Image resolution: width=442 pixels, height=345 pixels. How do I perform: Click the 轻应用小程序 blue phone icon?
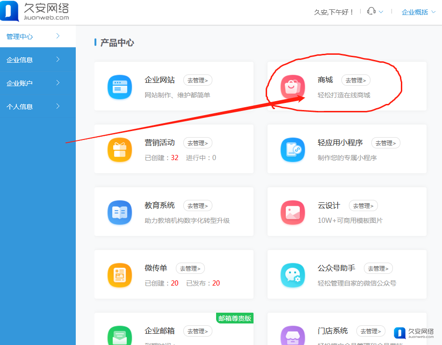(x=293, y=150)
